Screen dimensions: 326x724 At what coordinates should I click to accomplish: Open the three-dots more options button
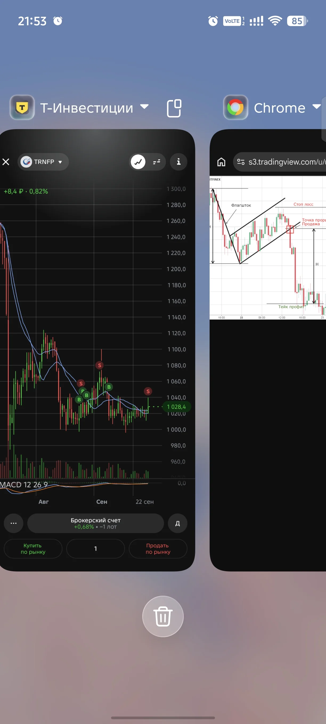click(14, 523)
